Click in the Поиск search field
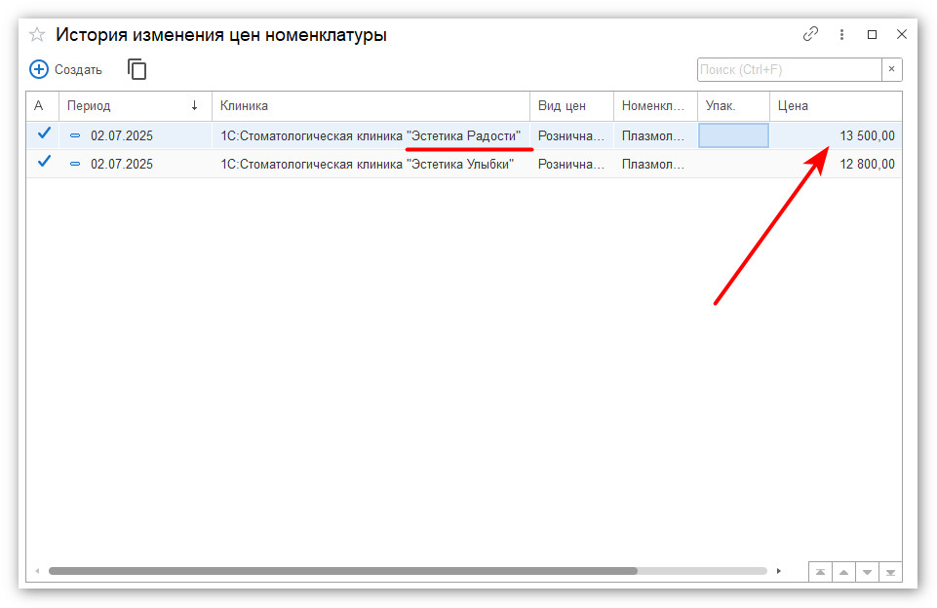Image resolution: width=937 pixels, height=608 pixels. click(x=788, y=69)
